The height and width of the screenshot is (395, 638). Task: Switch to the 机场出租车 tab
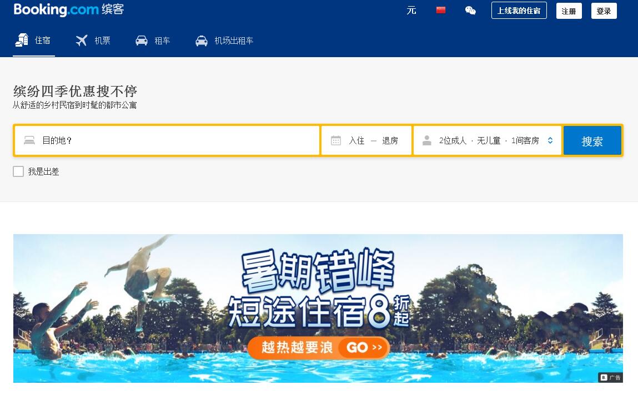point(224,40)
